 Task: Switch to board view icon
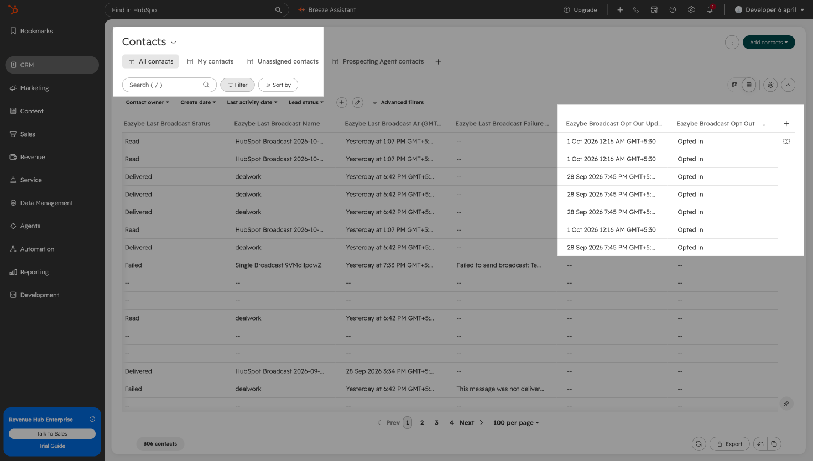point(734,85)
